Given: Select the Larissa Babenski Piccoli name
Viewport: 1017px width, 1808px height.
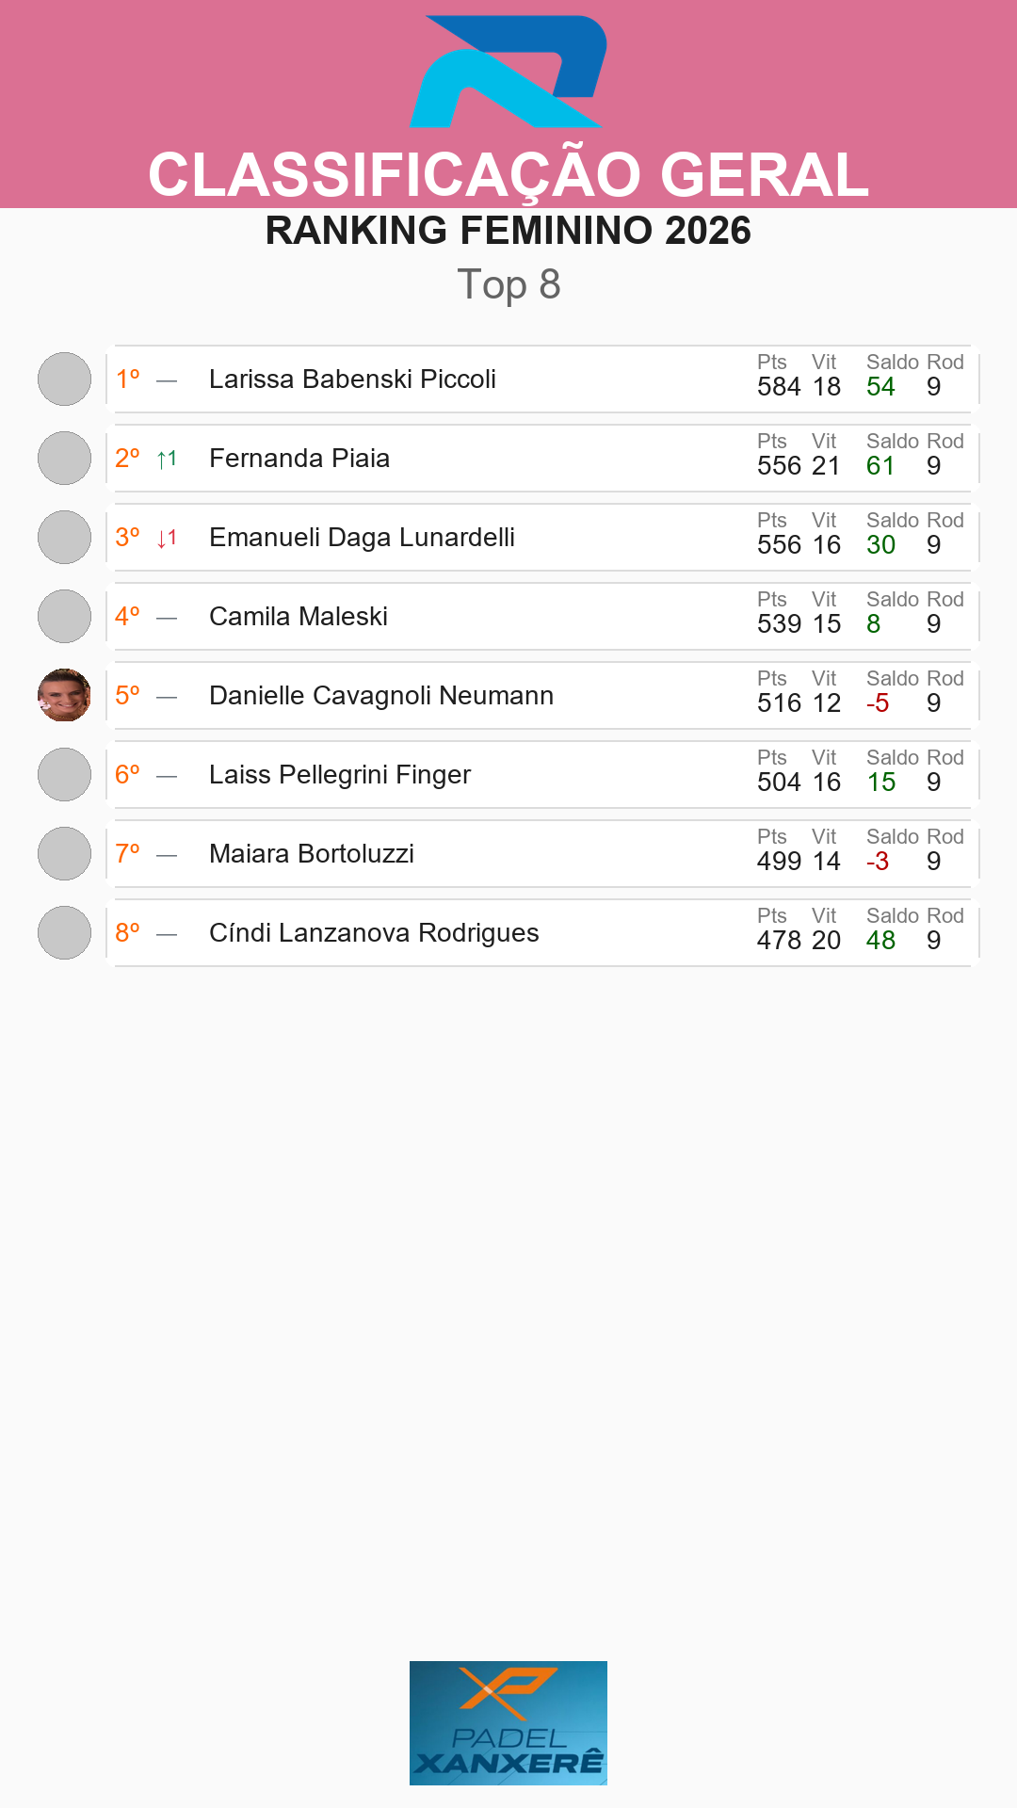Looking at the screenshot, I should point(352,379).
